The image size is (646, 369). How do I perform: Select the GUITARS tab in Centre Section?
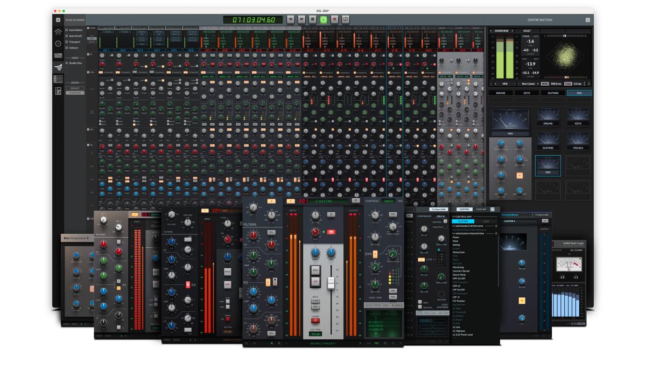point(554,93)
